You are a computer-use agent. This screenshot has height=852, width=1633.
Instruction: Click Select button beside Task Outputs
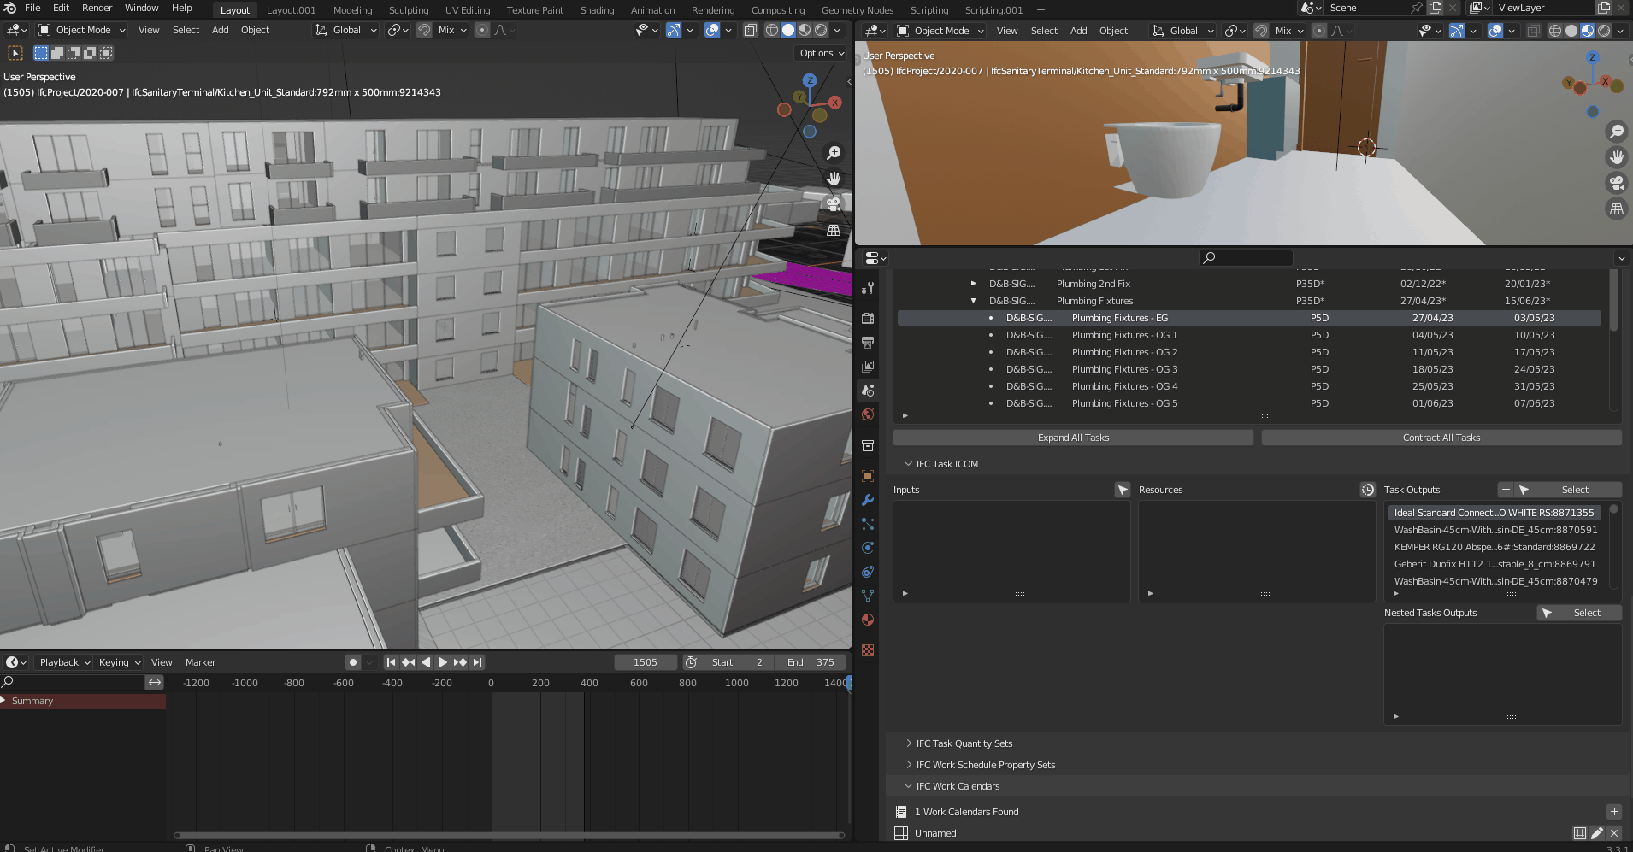pos(1568,490)
